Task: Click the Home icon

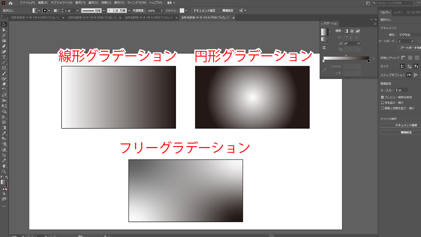Action: [x=11, y=3]
